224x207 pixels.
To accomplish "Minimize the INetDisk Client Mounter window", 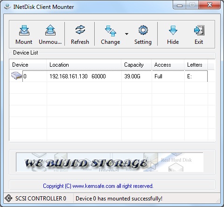I will click(x=180, y=5).
